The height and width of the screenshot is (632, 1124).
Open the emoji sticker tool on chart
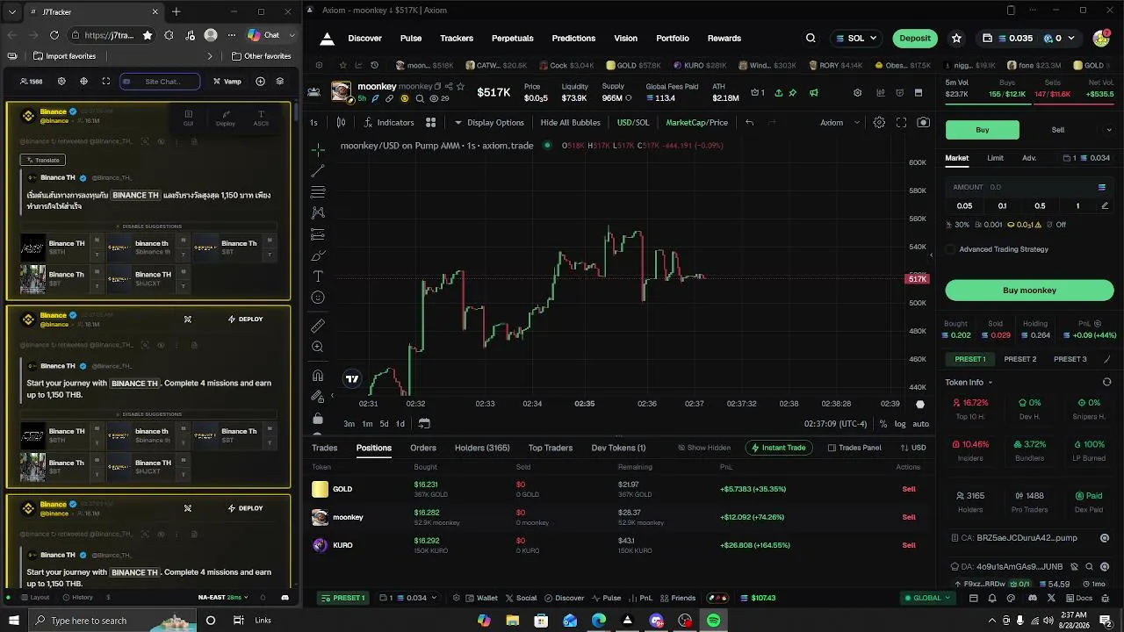318,298
